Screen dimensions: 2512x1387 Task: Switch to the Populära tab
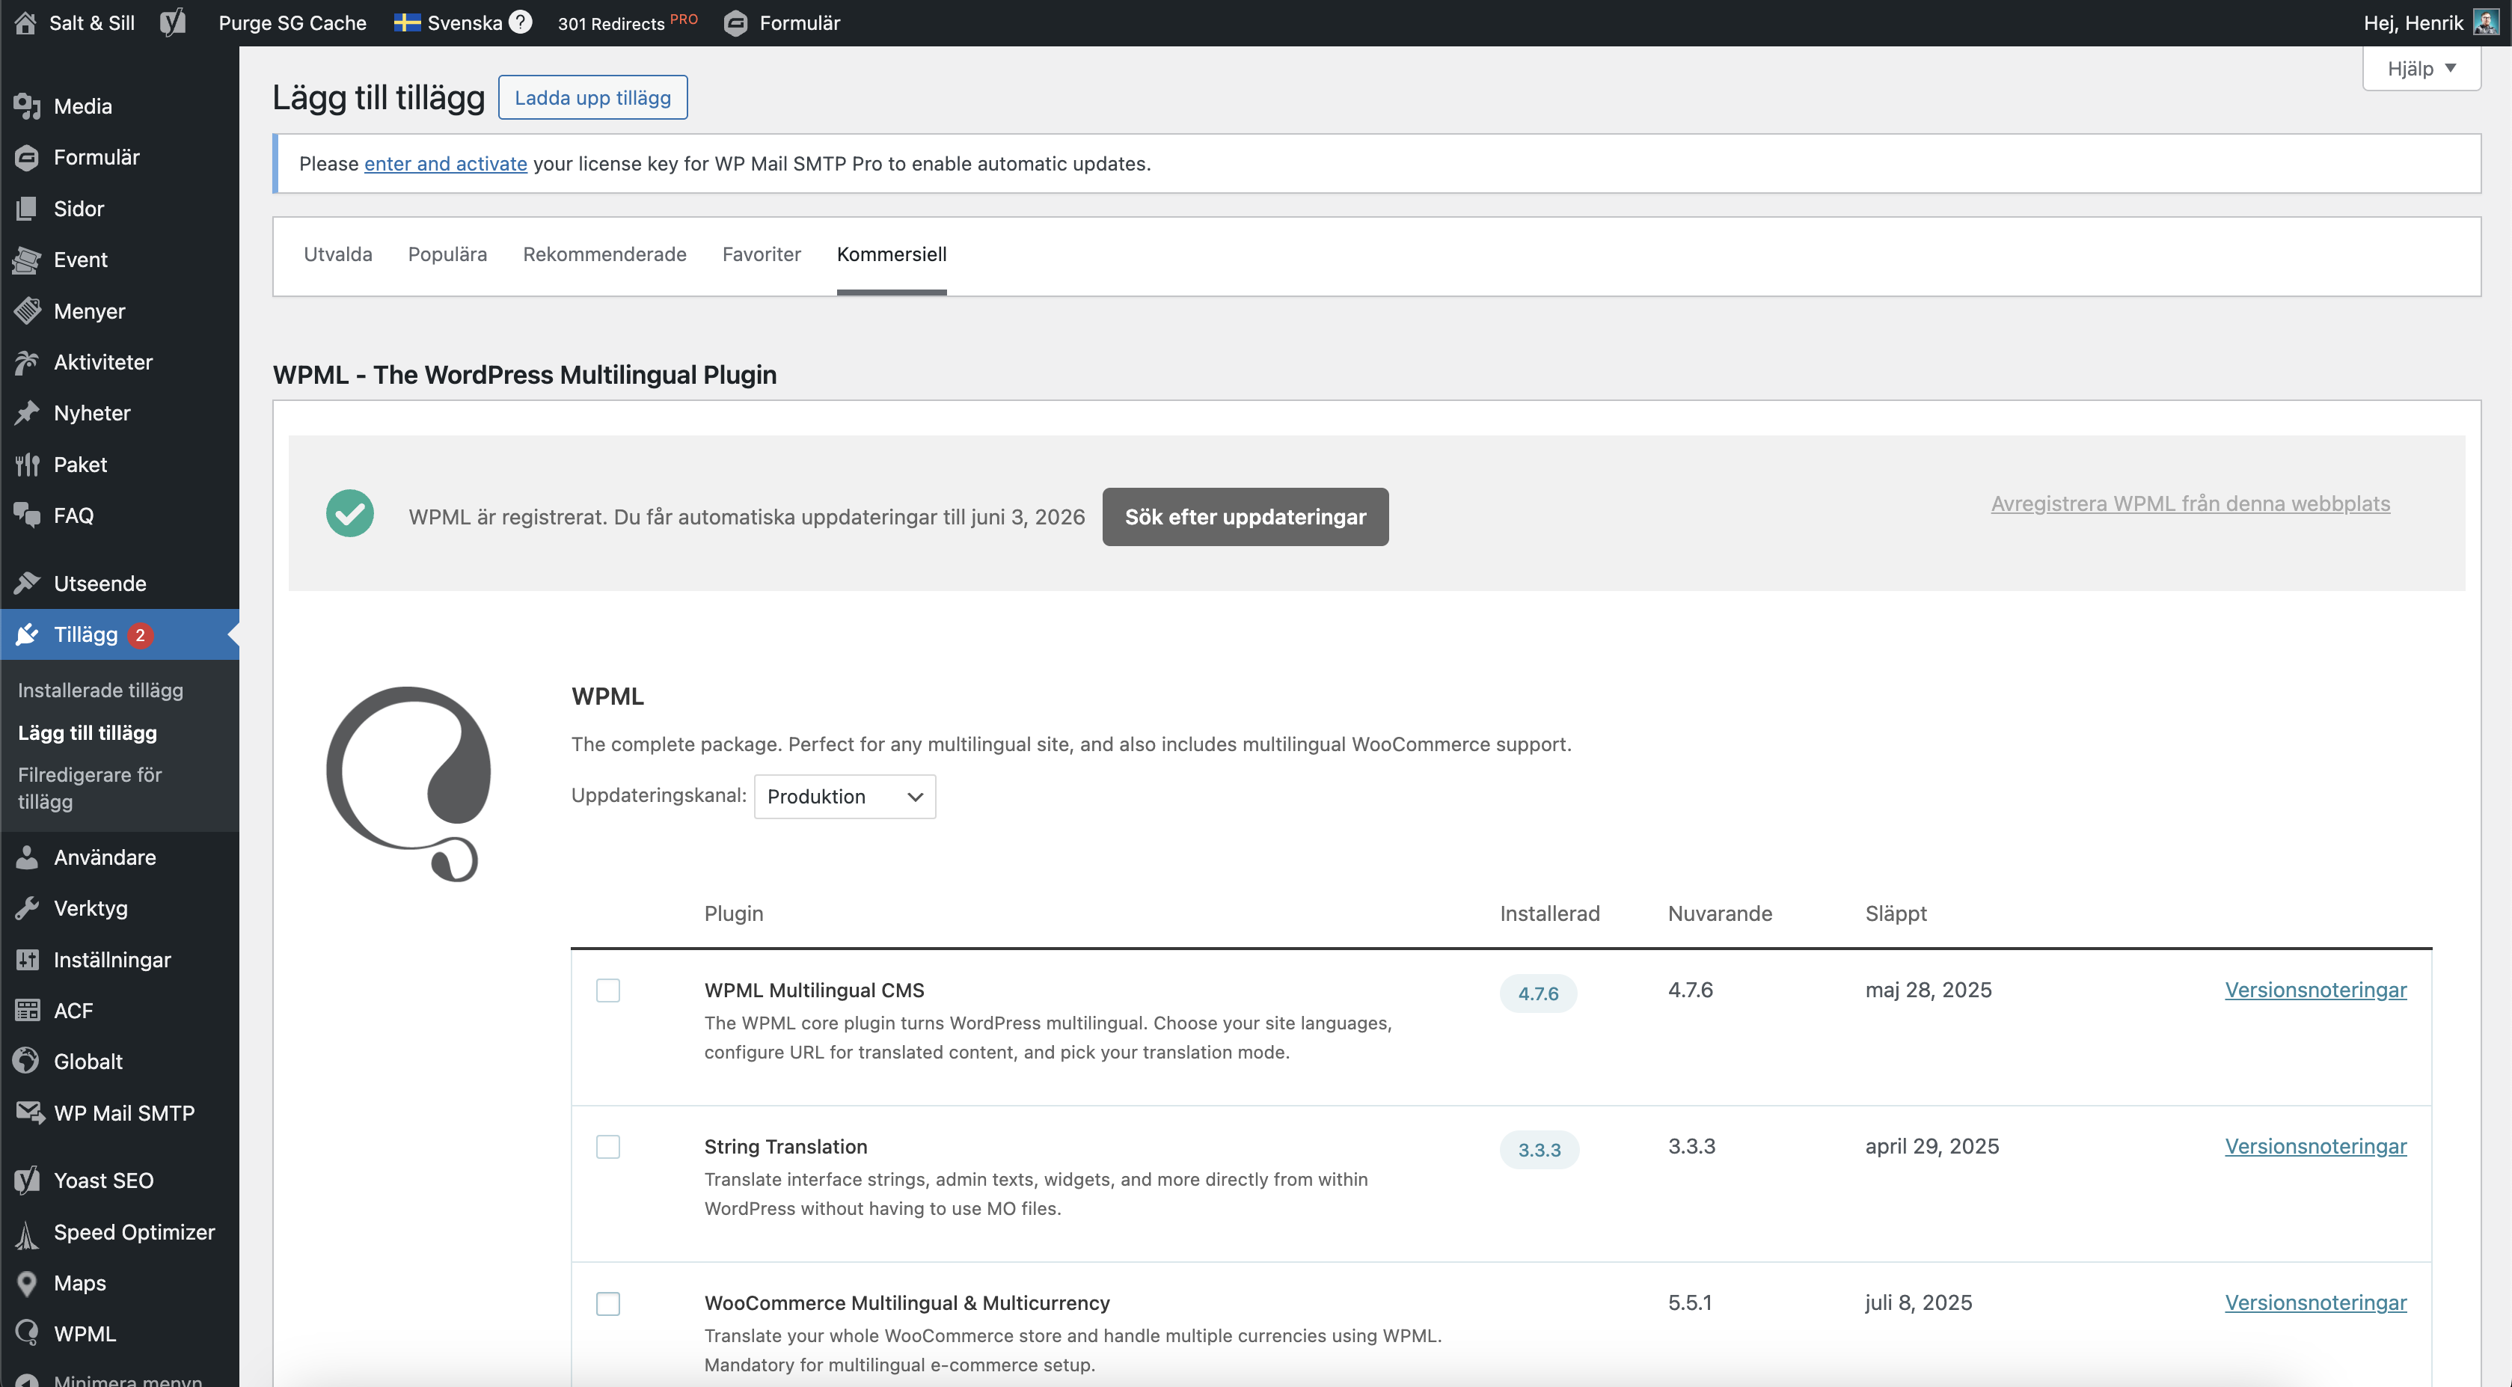447,254
